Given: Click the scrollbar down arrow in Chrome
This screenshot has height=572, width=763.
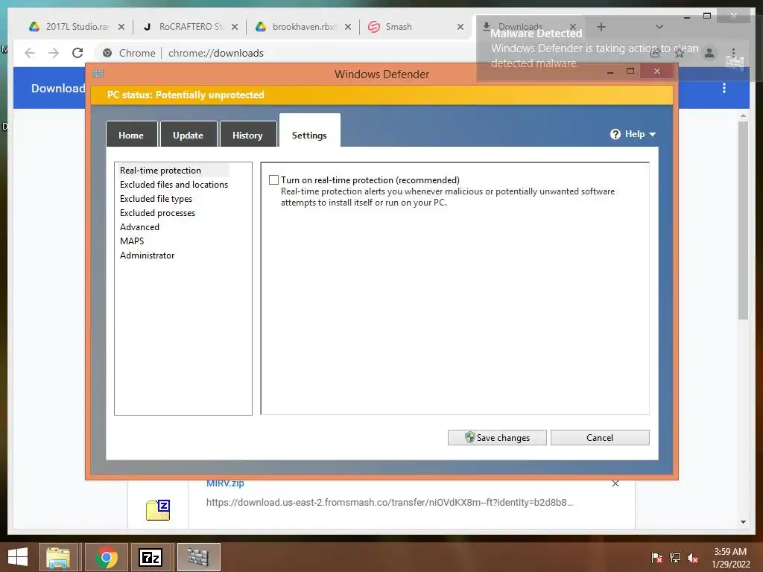Looking at the screenshot, I should pos(743,522).
